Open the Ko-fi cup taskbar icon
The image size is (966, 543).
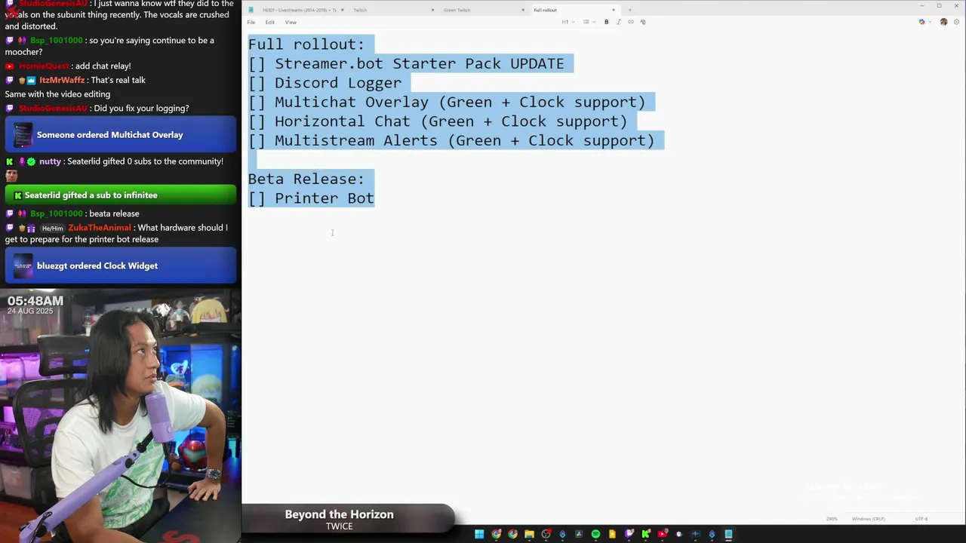point(678,535)
